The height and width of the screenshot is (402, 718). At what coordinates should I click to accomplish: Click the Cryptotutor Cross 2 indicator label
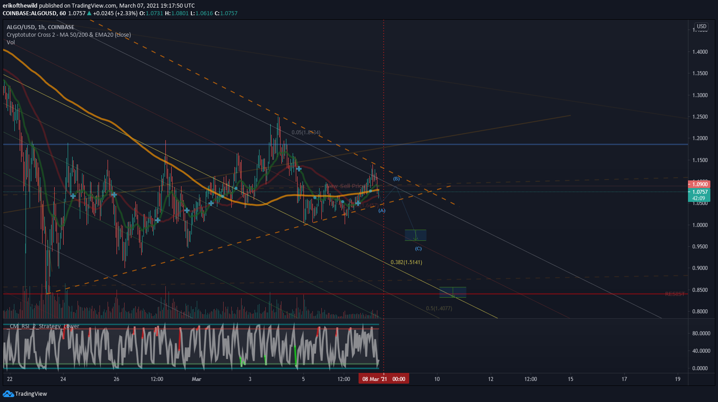tap(69, 34)
